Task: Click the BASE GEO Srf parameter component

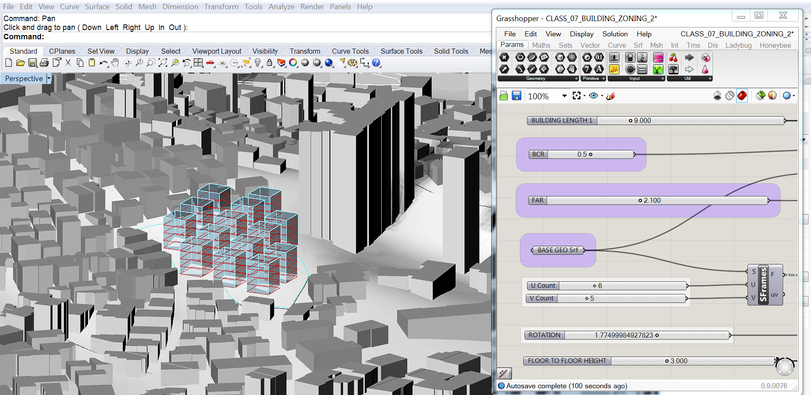Action: click(x=557, y=250)
